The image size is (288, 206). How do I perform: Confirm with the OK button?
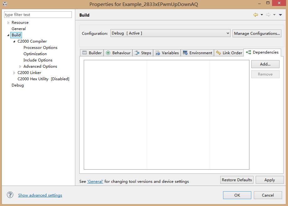click(237, 195)
